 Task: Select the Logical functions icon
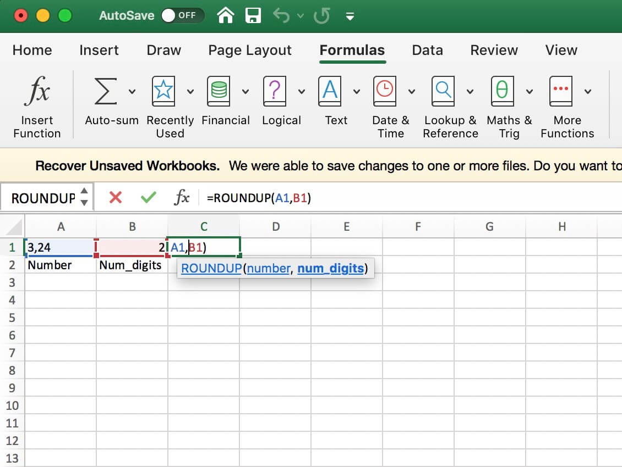click(x=274, y=91)
